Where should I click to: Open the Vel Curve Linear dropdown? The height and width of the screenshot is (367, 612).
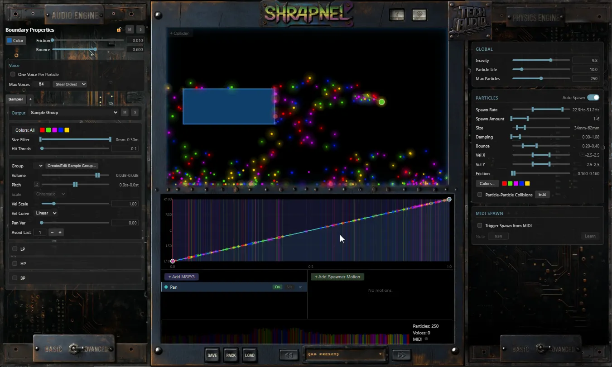[46, 213]
